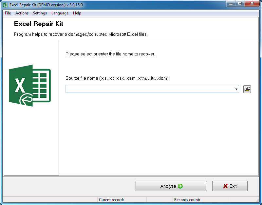This screenshot has height=205, width=262.
Task: Open the File menu
Action: [8, 13]
